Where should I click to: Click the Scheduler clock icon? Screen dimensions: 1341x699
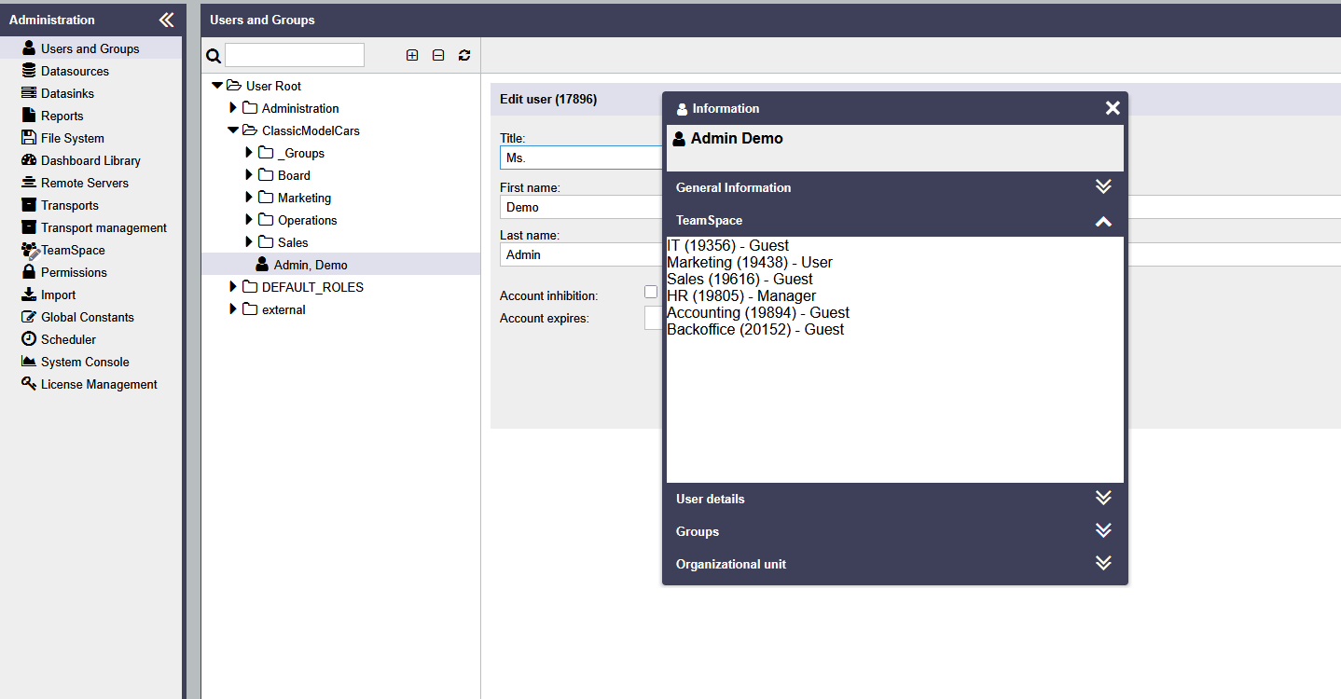pos(29,338)
